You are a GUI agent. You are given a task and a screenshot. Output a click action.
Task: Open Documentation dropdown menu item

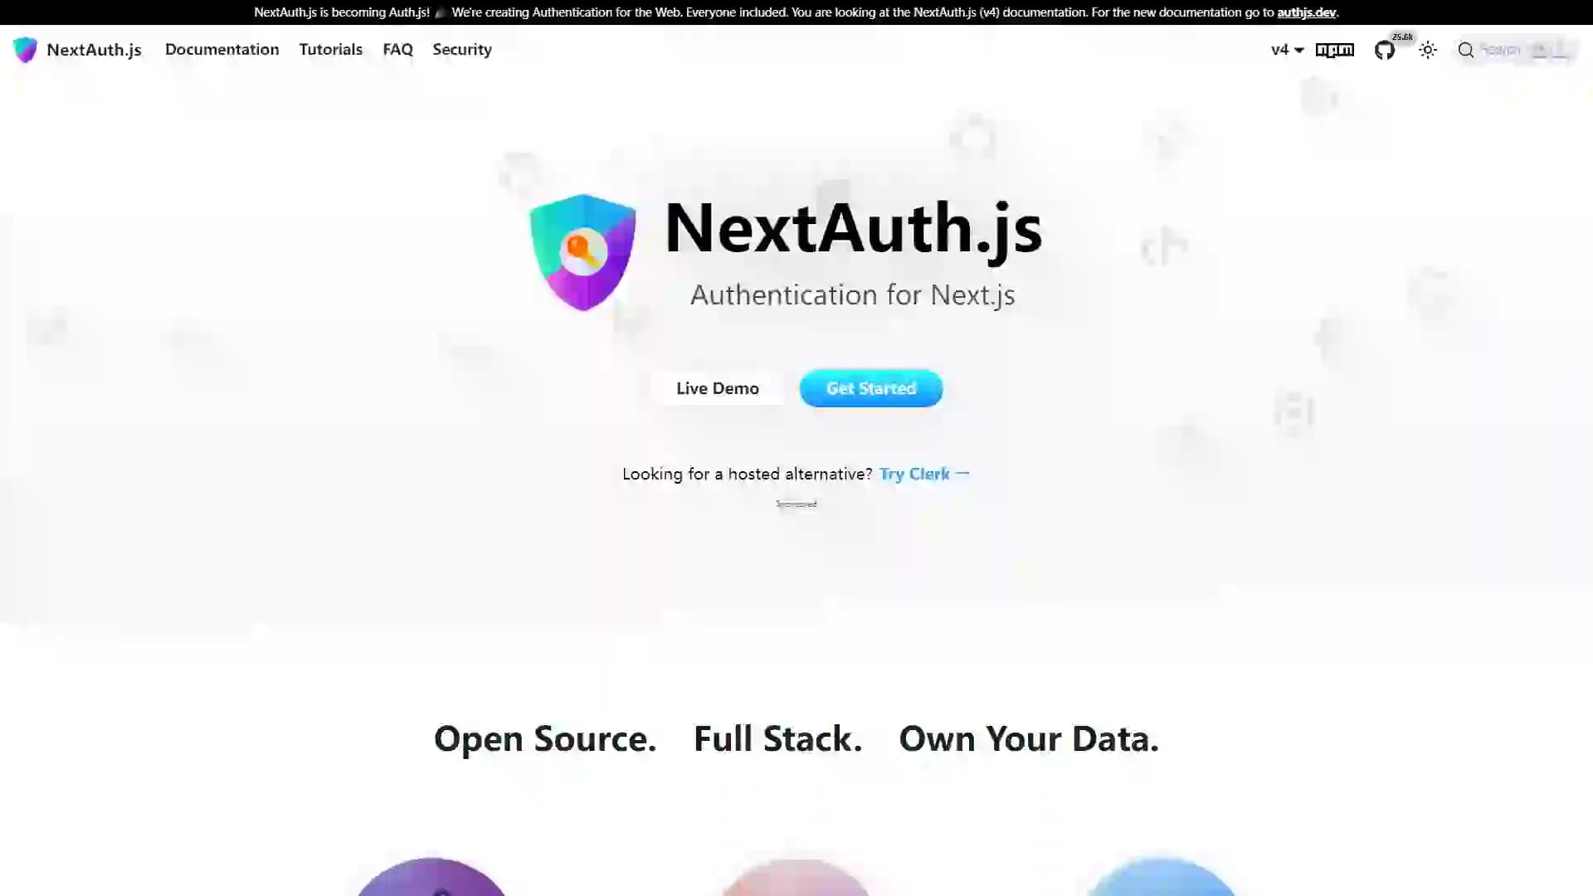point(221,49)
